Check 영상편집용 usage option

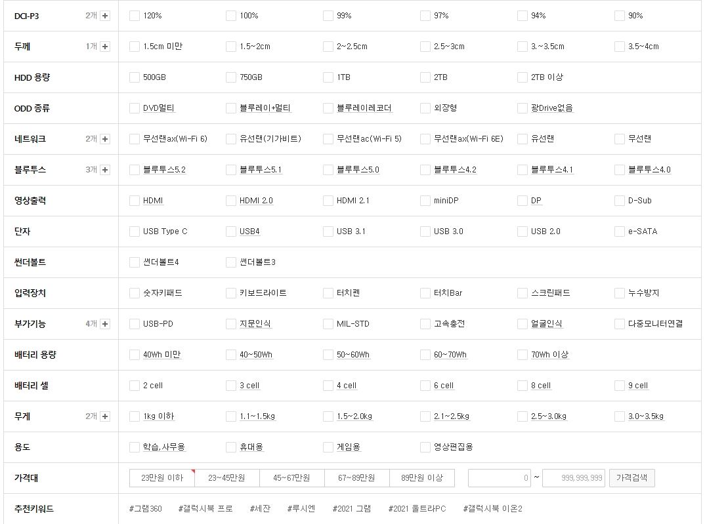pyautogui.click(x=425, y=447)
